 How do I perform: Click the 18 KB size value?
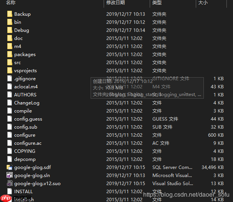coord(217,159)
